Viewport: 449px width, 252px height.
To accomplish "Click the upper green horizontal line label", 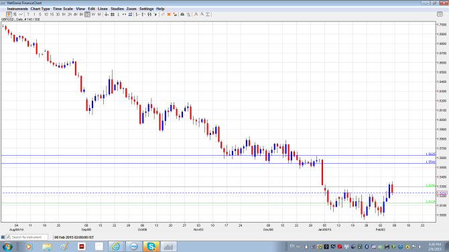I will [x=430, y=185].
